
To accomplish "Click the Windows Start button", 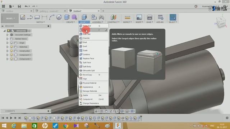I will click(x=4, y=126).
